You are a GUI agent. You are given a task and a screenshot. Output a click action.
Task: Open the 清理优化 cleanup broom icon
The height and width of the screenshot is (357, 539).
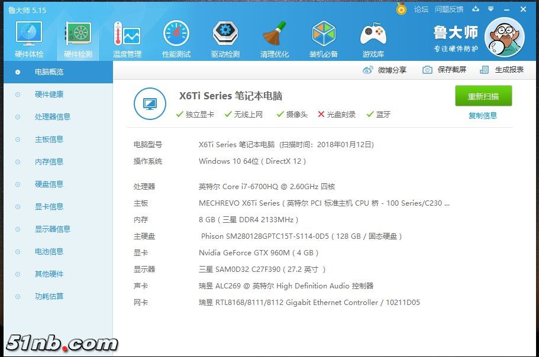(x=274, y=35)
